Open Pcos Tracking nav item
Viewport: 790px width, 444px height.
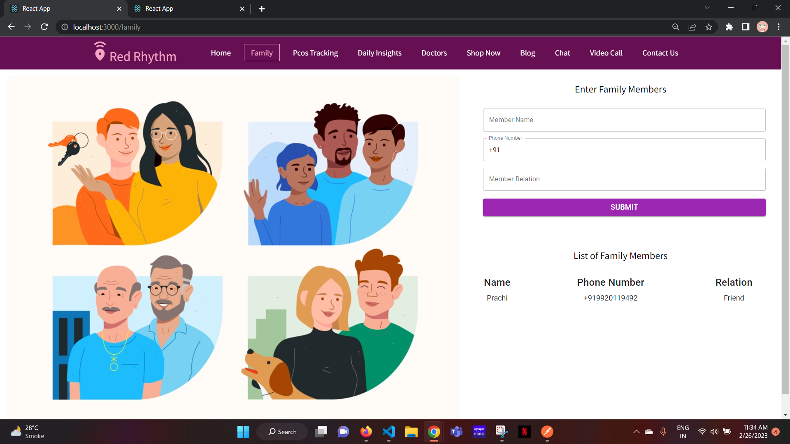point(315,53)
